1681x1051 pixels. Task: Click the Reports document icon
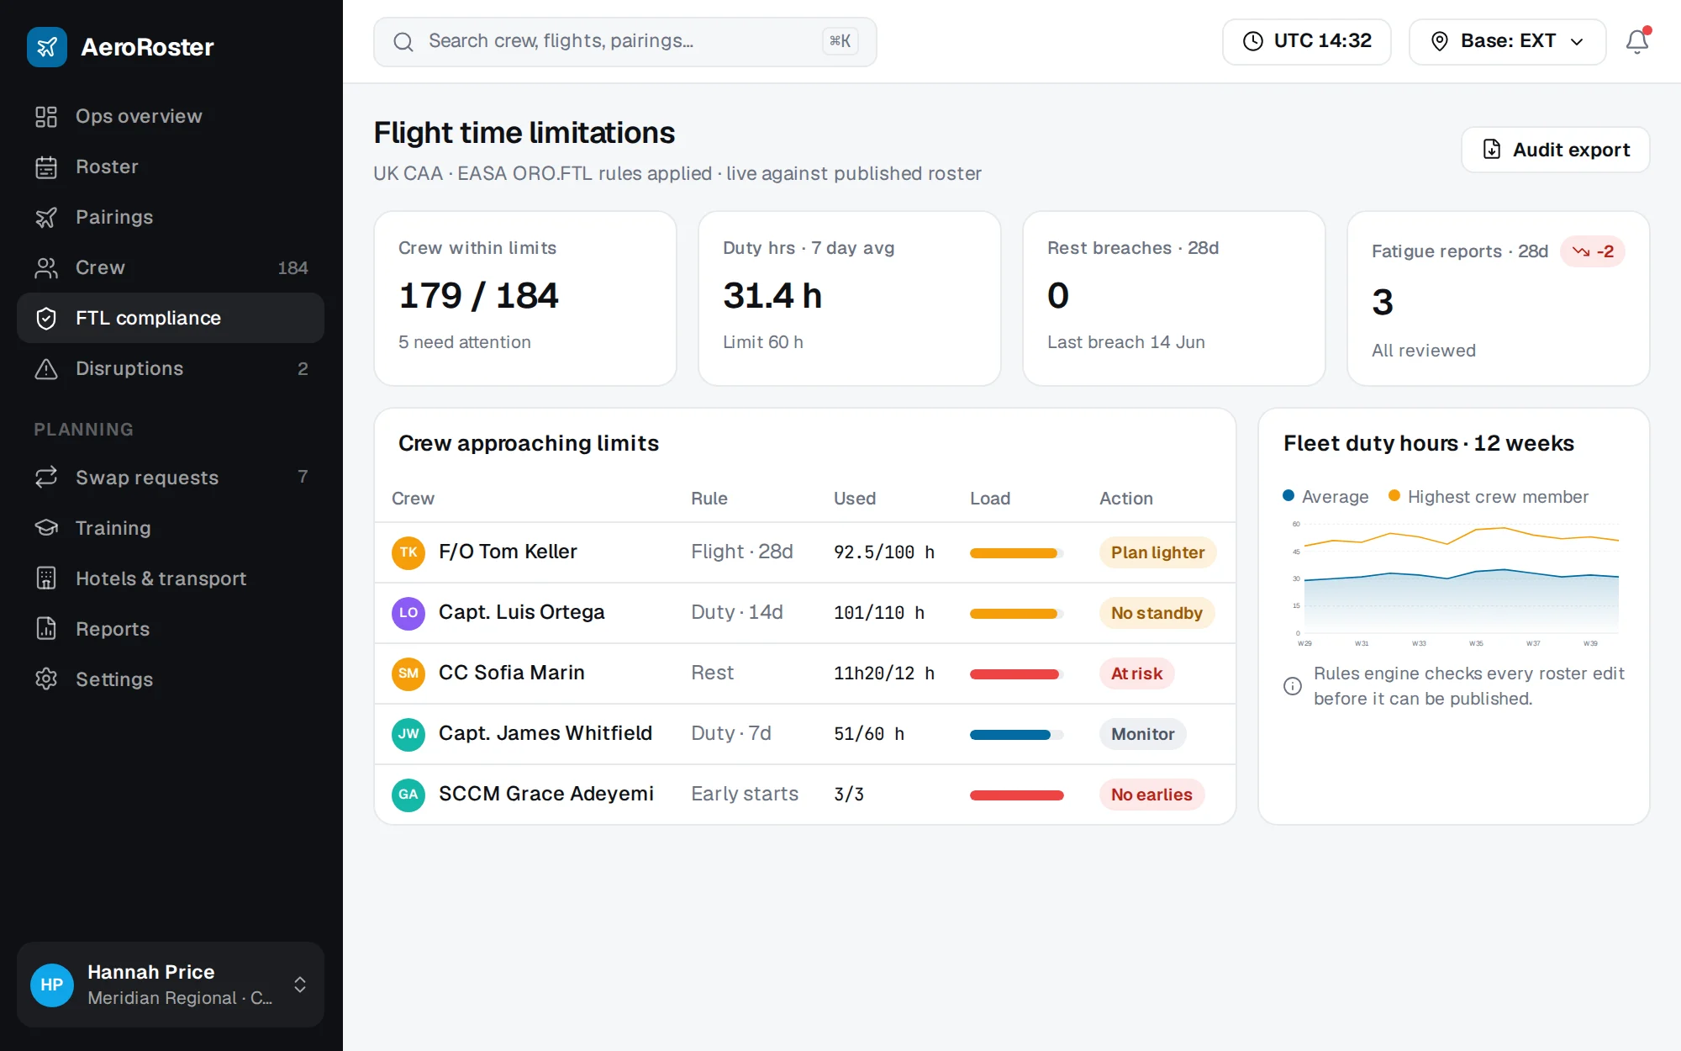tap(46, 629)
